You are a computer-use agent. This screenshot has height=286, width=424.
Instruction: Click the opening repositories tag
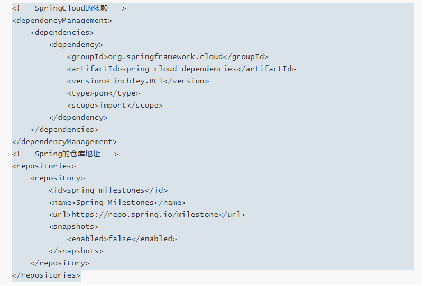44,166
